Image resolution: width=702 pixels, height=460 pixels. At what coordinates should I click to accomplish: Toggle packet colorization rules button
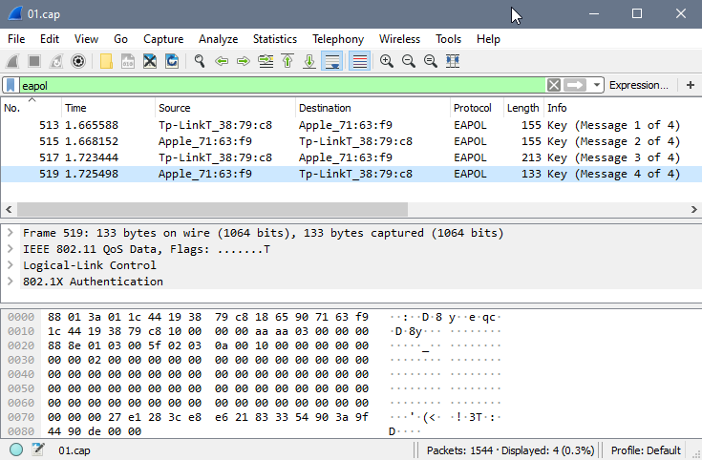(x=360, y=61)
